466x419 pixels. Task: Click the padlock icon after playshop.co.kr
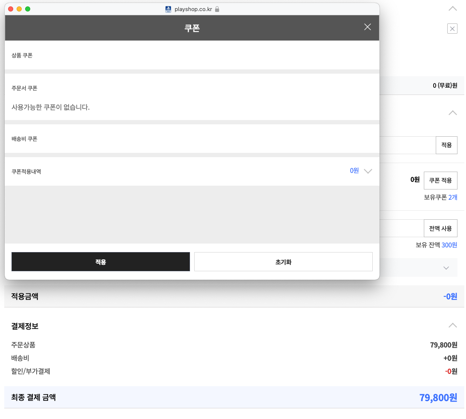pos(217,9)
